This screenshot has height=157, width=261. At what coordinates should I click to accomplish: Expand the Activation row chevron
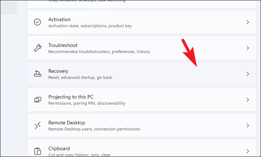(248, 22)
